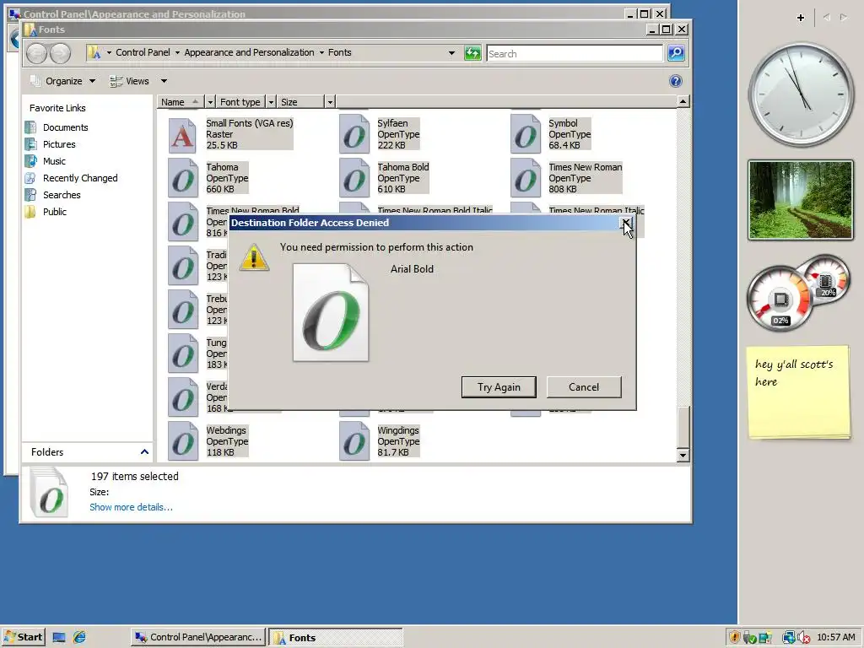The width and height of the screenshot is (864, 648).
Task: Select the Tahoma Bold font icon
Action: [x=354, y=178]
